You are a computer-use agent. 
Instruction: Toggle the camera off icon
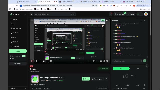click(44, 61)
